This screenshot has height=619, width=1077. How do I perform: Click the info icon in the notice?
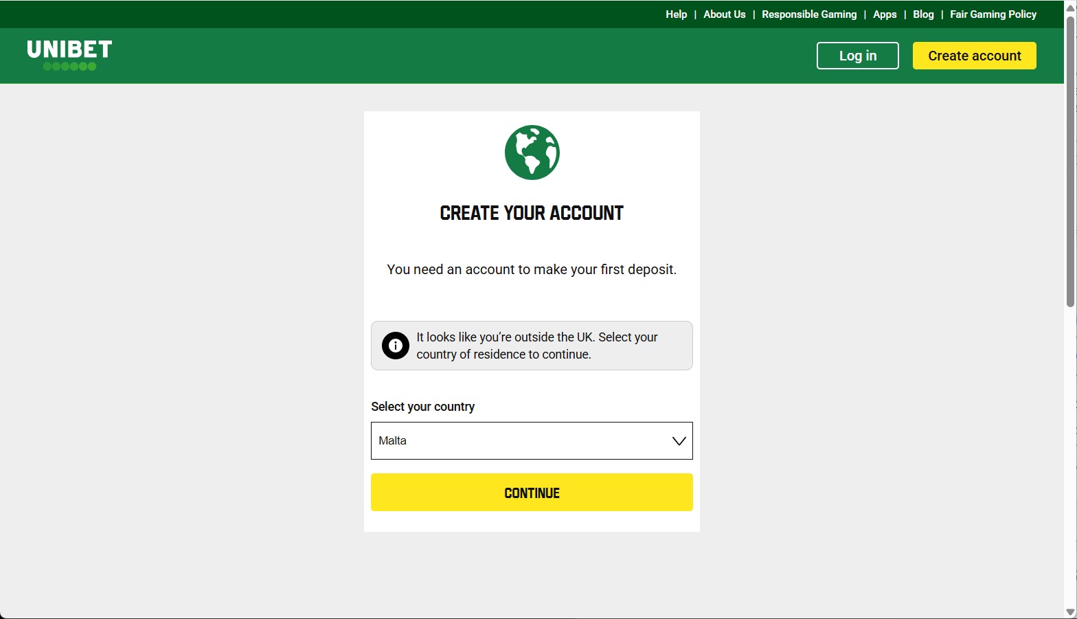(396, 346)
